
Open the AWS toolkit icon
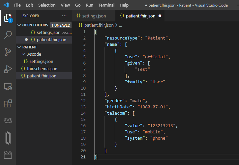click(x=8, y=121)
